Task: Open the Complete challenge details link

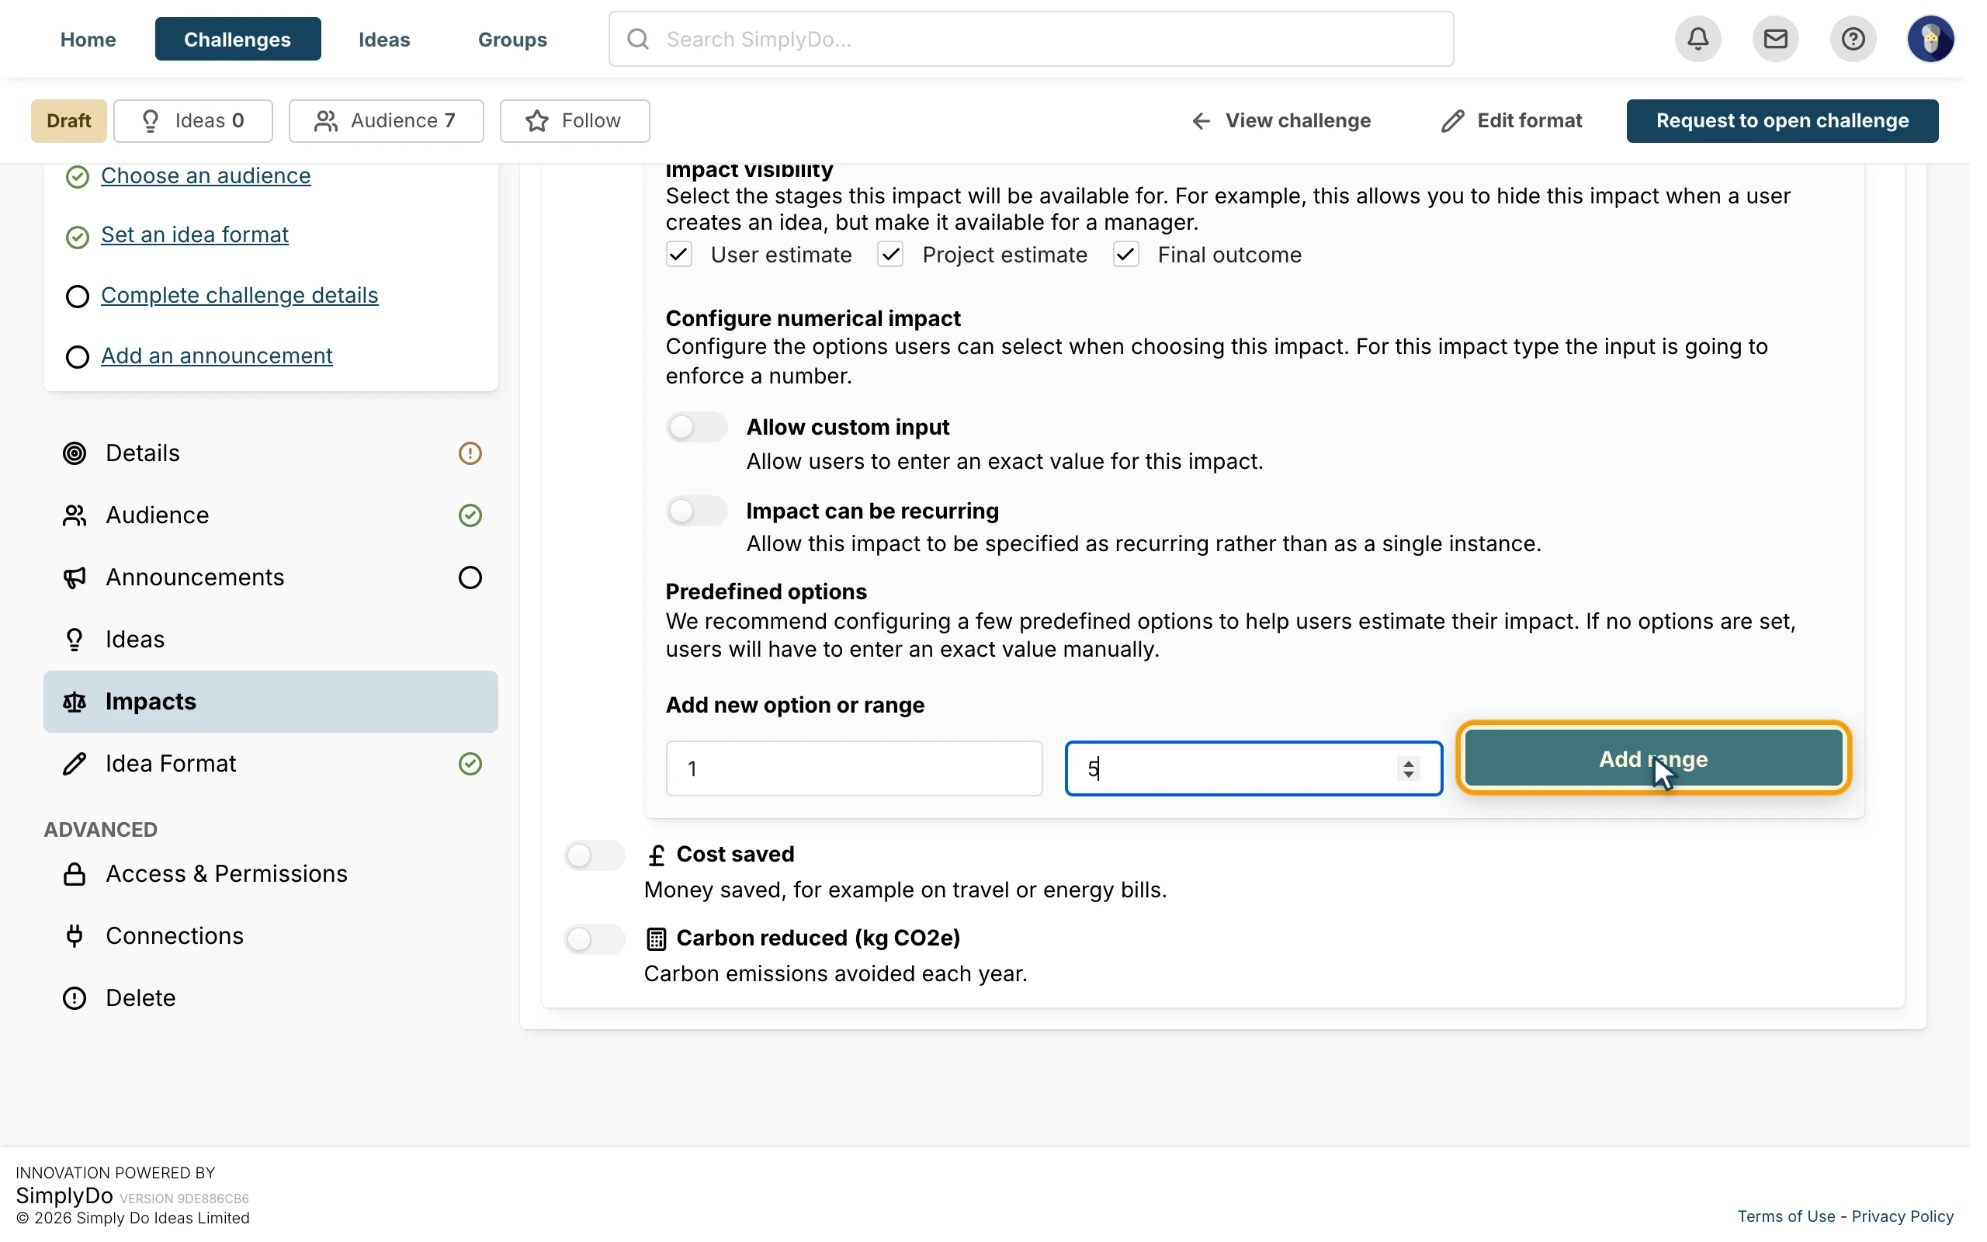Action: (x=240, y=295)
